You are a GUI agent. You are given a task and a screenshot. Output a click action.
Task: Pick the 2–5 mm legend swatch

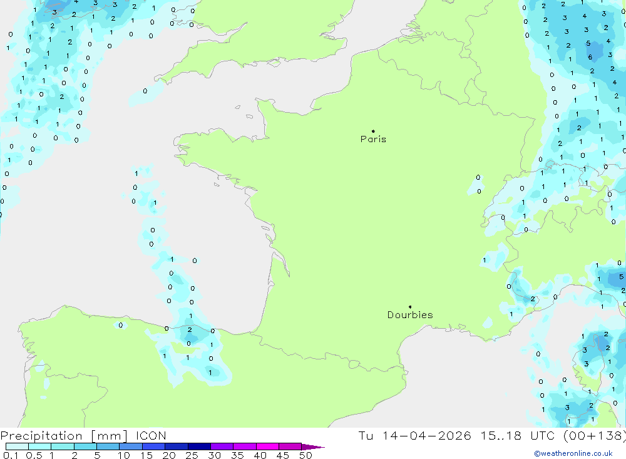[85, 446]
